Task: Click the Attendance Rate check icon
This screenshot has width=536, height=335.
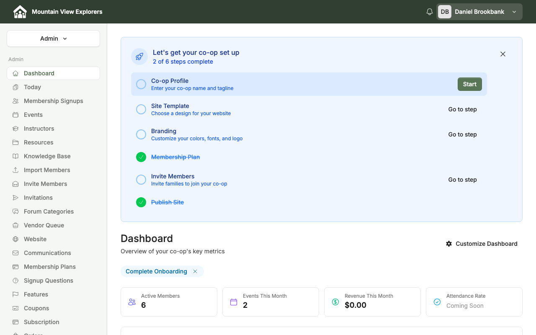Action: tap(437, 302)
